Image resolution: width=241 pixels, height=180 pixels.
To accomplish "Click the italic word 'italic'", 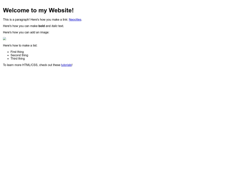I will [54, 26].
